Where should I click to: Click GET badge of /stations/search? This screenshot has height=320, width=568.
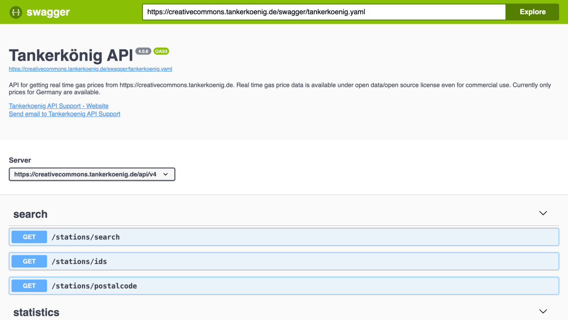click(x=29, y=237)
